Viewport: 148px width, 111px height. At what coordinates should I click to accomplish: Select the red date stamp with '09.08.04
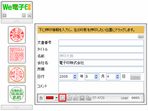[x=17, y=74]
